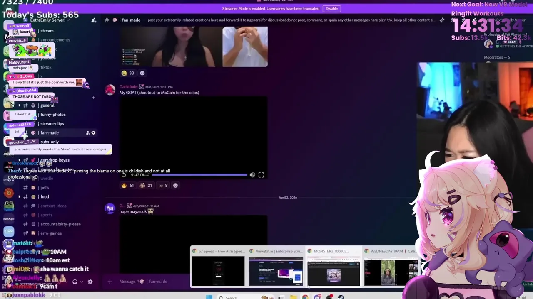Open the sports channel
The height and width of the screenshot is (299, 533).
(x=46, y=215)
